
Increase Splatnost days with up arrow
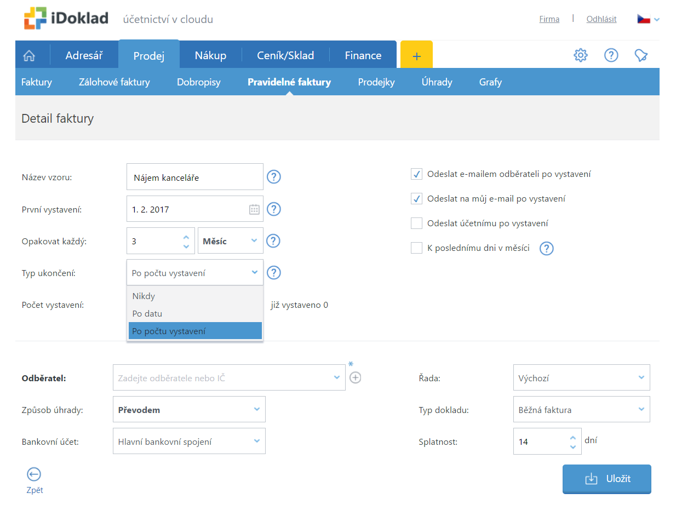tap(572, 438)
